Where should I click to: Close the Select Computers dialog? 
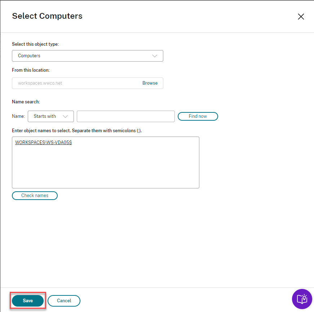(x=301, y=17)
